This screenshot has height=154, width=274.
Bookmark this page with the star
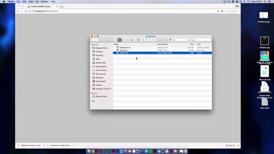[217, 11]
